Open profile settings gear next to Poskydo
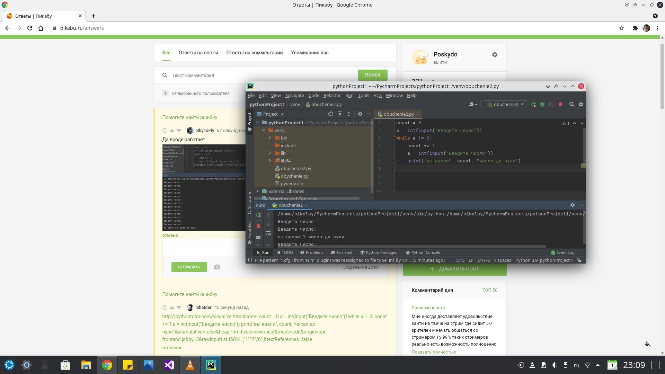The image size is (665, 374). (495, 55)
